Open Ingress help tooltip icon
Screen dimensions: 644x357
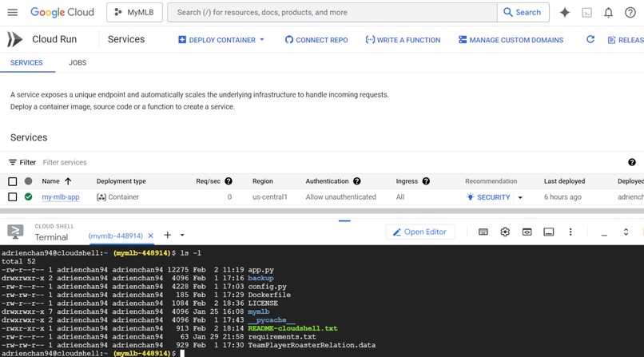point(426,181)
